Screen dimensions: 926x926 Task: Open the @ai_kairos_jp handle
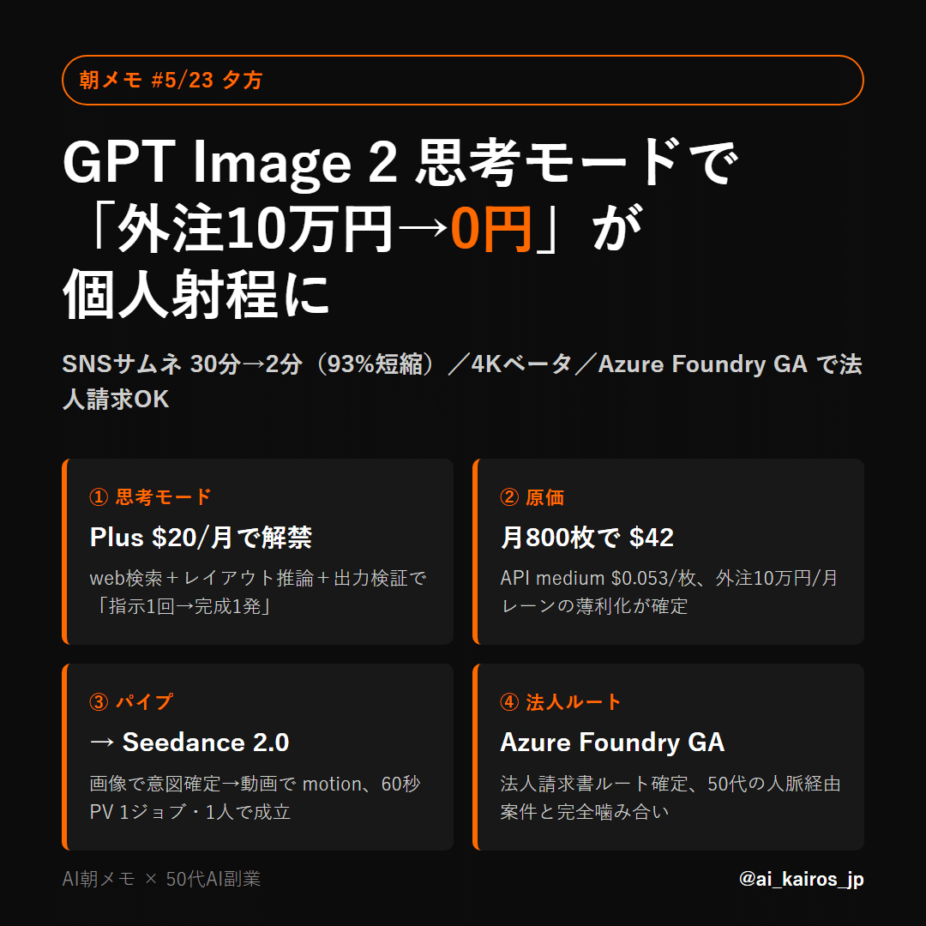802,879
